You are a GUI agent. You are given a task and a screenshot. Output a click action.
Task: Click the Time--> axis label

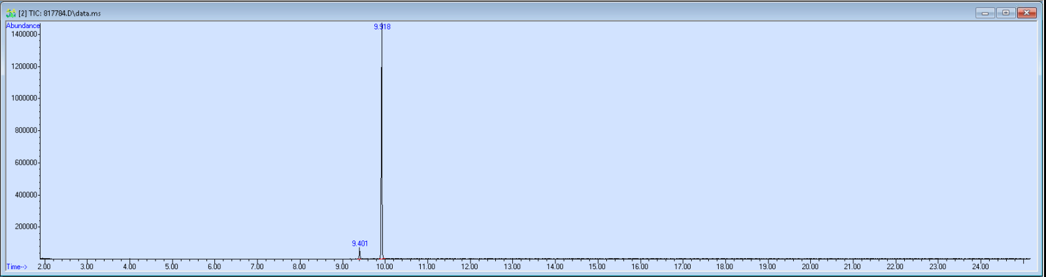[x=17, y=267]
